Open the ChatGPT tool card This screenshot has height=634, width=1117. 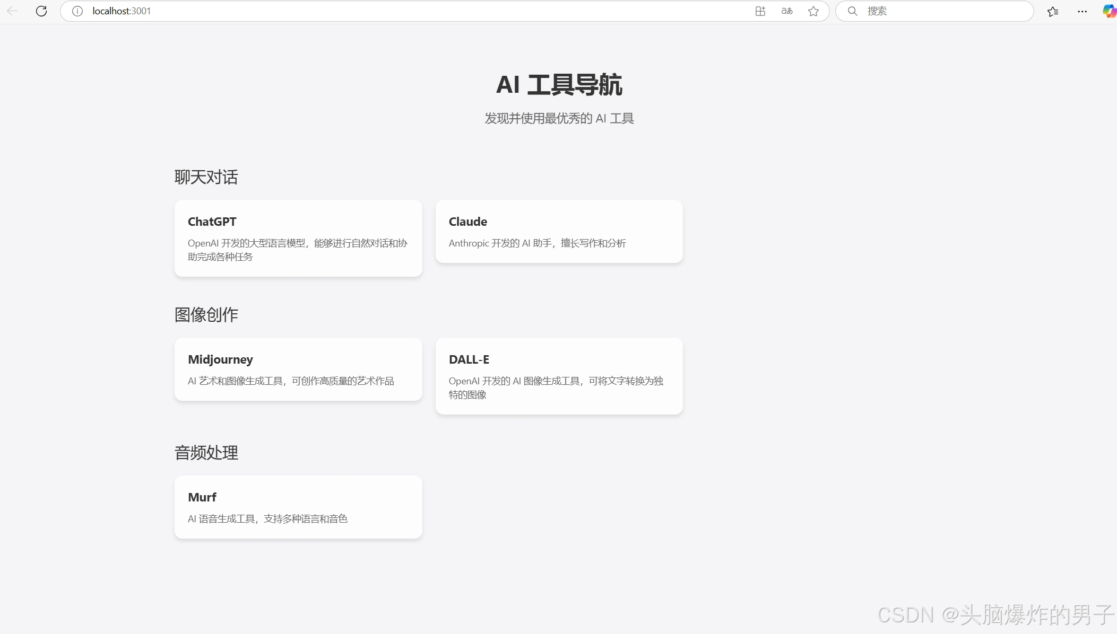(x=298, y=238)
